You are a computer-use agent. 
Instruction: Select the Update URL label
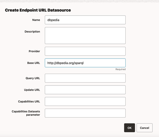32,90
